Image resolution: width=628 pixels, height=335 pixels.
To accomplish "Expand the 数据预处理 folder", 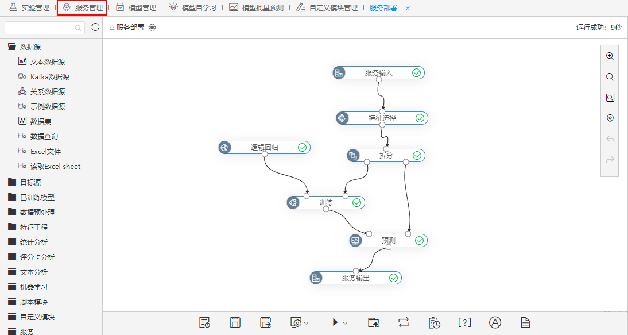I will tap(31, 213).
